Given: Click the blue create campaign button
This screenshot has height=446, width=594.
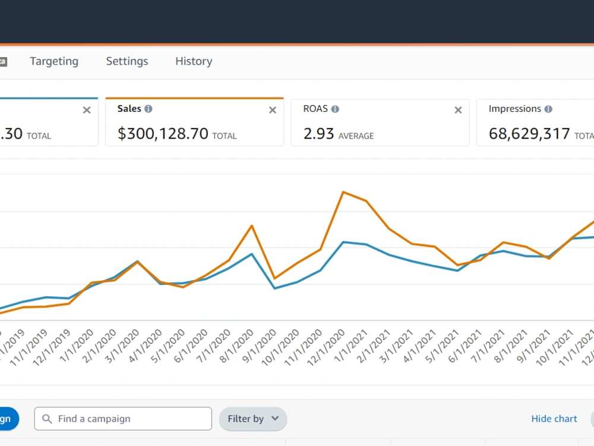Looking at the screenshot, I should click(9, 419).
